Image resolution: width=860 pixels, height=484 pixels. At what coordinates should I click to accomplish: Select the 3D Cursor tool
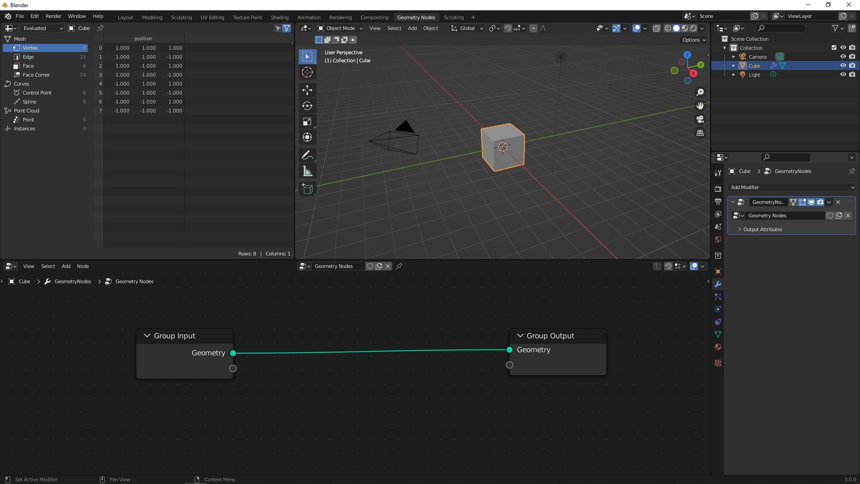(307, 72)
